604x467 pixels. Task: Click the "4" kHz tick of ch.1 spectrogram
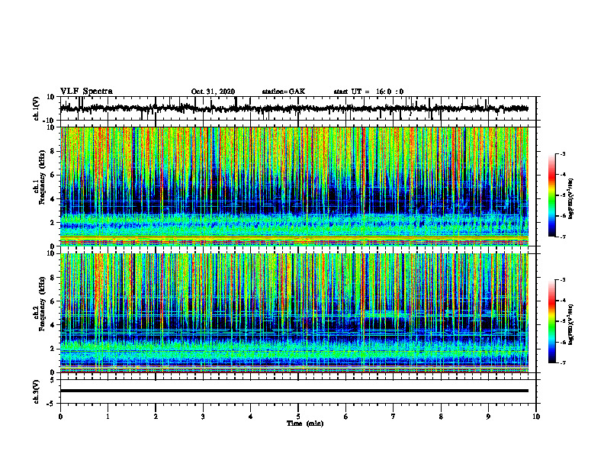(53, 199)
